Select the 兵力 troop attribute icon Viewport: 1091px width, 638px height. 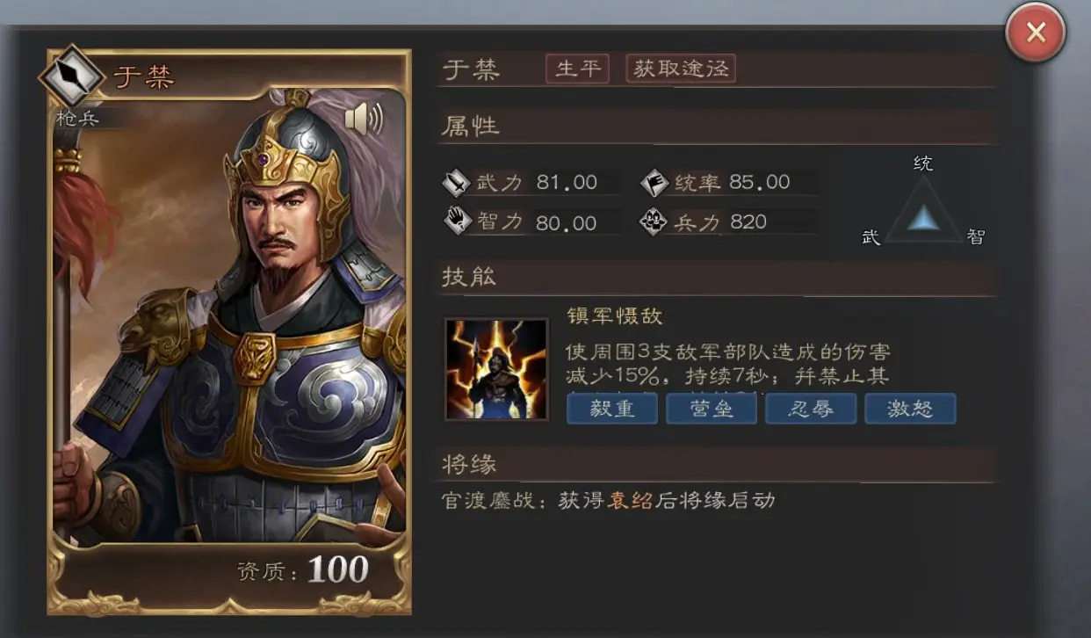pyautogui.click(x=654, y=221)
